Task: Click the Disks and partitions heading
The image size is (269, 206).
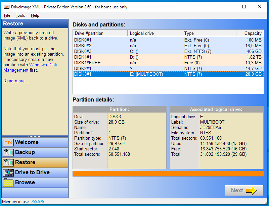Action: 99,24
